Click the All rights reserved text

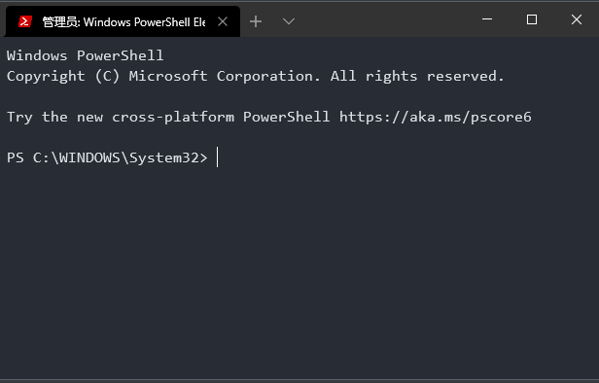click(417, 77)
